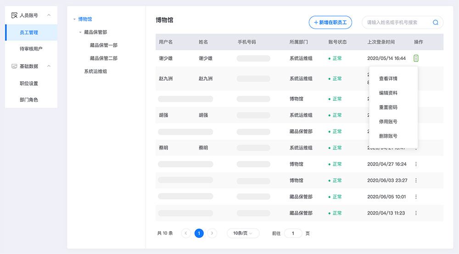Select 编辑资料 from the action menu
459x254 pixels.
coord(388,93)
